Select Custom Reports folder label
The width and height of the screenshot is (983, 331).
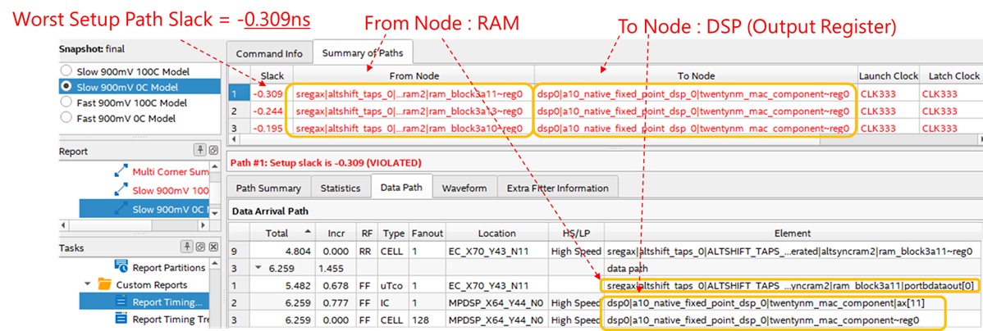(x=152, y=284)
